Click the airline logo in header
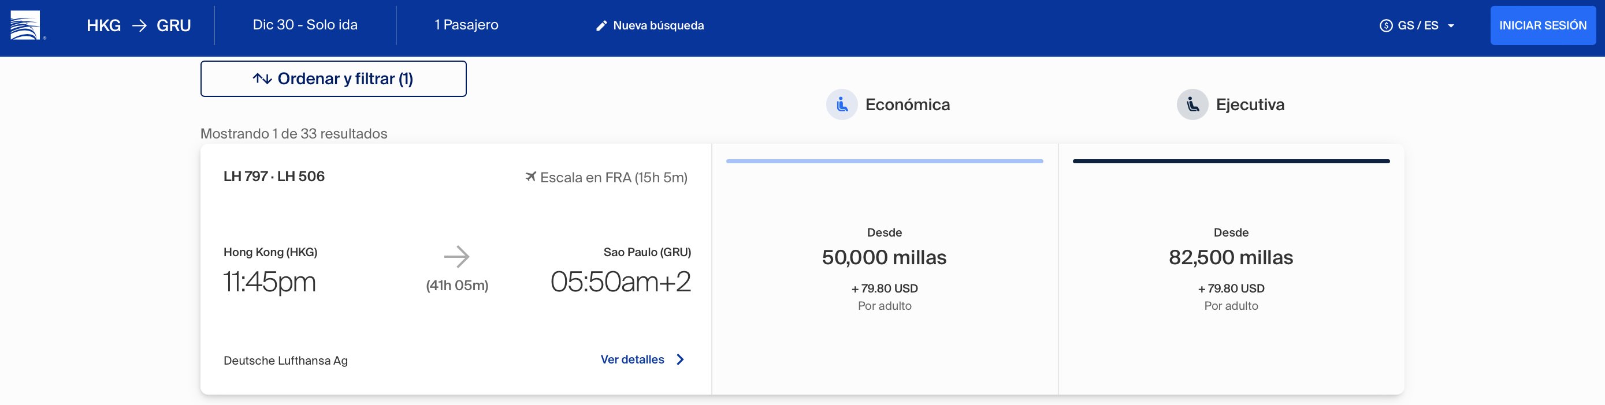The height and width of the screenshot is (405, 1605). (25, 25)
